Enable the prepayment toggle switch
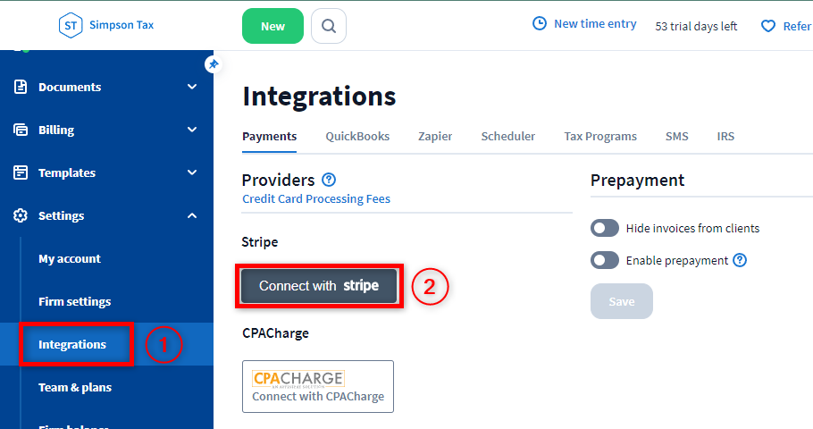The height and width of the screenshot is (429, 813). click(605, 260)
